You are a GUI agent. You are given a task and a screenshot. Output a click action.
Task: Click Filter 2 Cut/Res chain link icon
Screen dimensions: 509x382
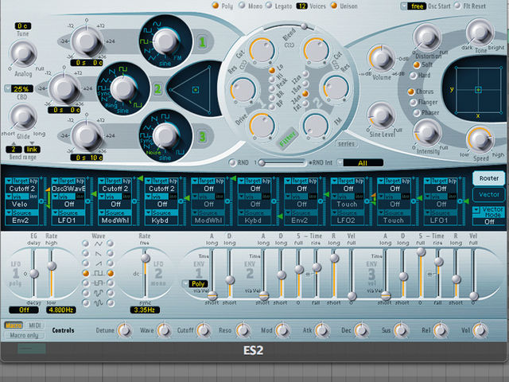(x=335, y=64)
